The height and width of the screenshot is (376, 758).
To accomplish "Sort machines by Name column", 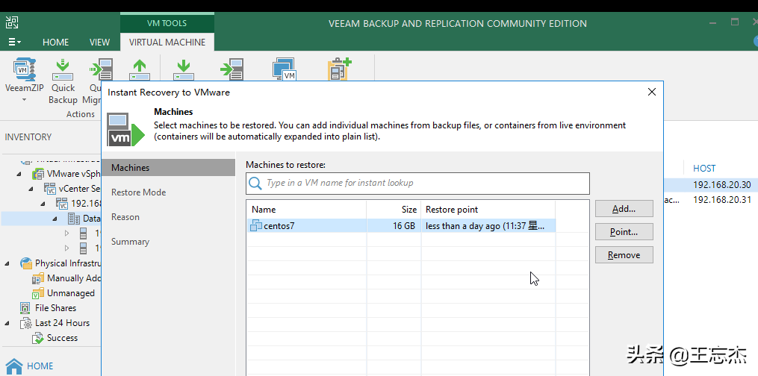I will coord(307,210).
